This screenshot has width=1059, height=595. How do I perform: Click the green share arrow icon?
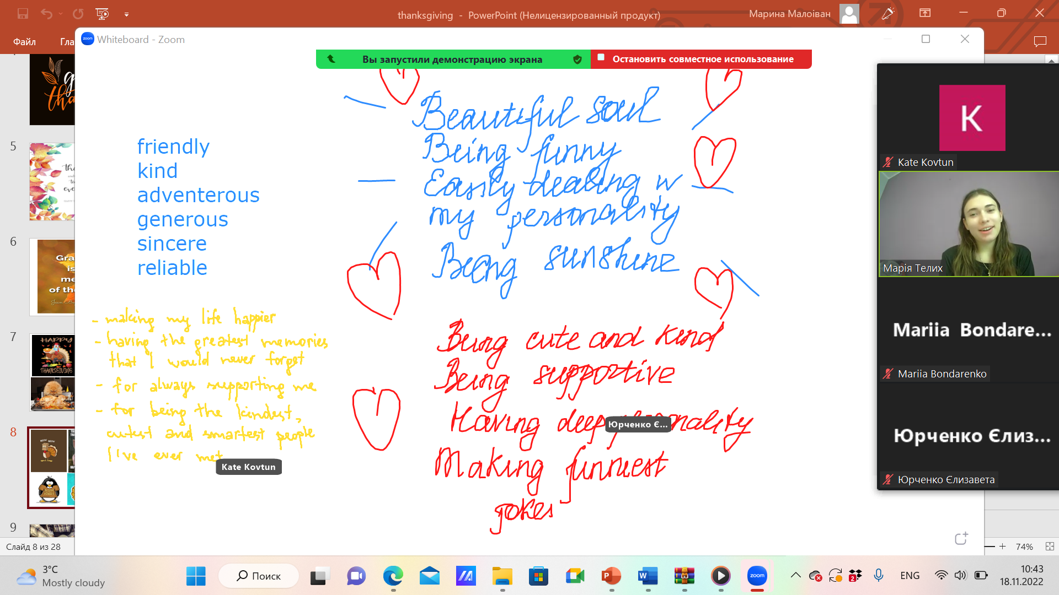point(331,59)
